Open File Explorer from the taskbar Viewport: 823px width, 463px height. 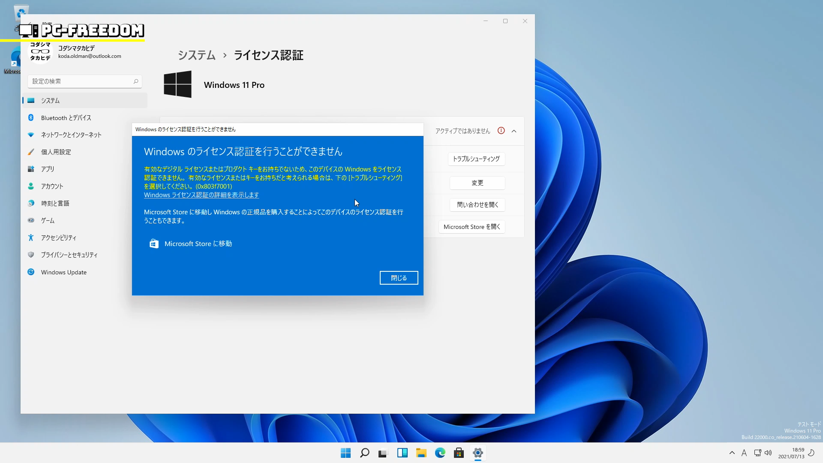[421, 453]
